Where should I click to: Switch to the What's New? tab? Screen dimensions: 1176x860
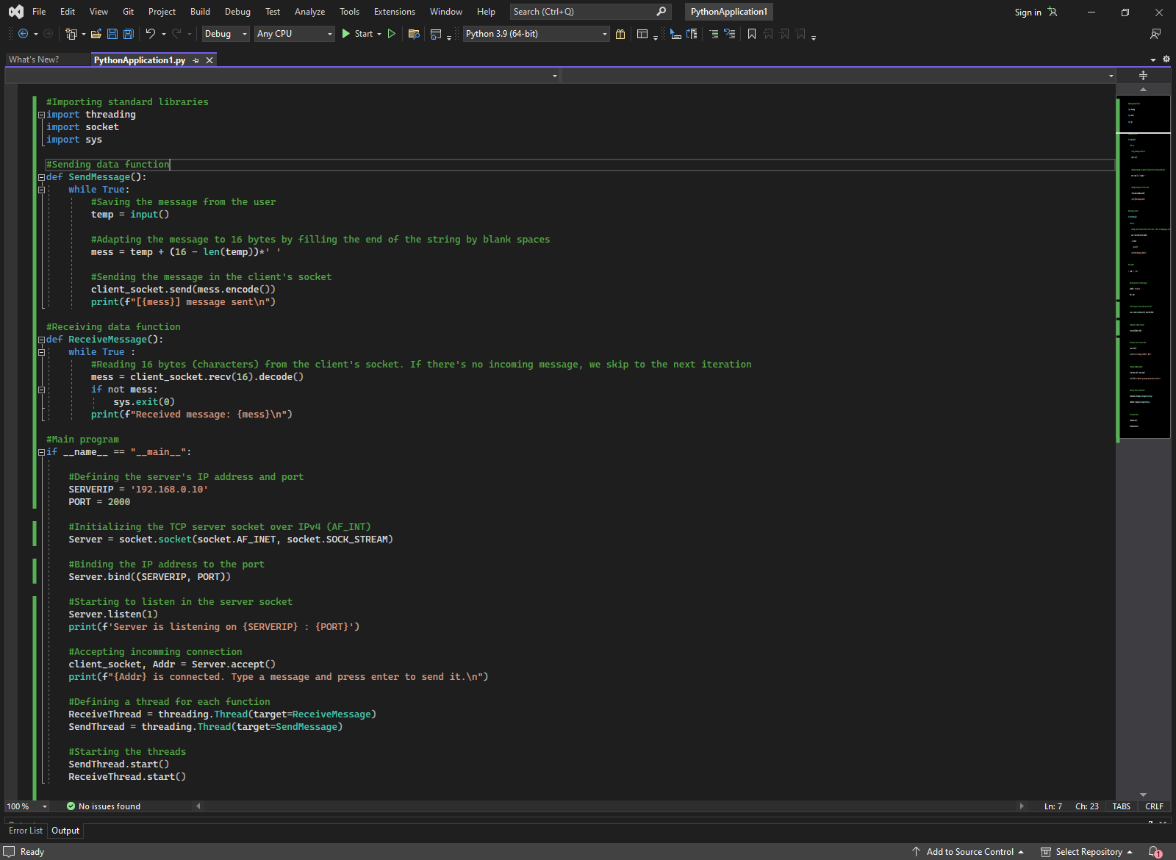(34, 60)
